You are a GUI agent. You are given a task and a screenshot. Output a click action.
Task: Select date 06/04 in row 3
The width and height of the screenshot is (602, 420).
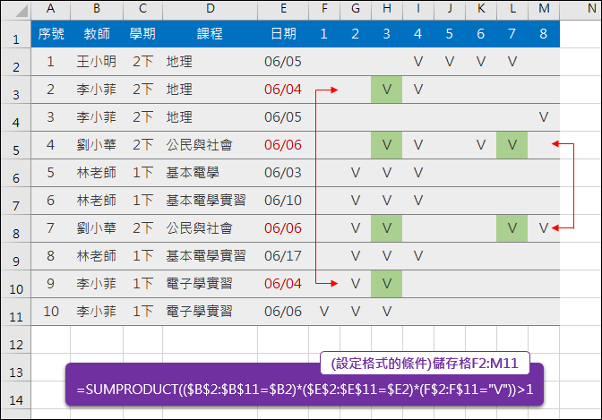(283, 90)
